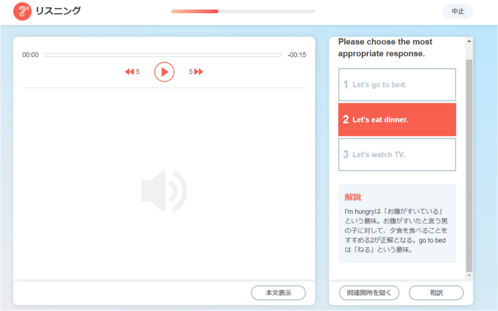
Task: Show the transcript with 本文表示
Action: 278,292
